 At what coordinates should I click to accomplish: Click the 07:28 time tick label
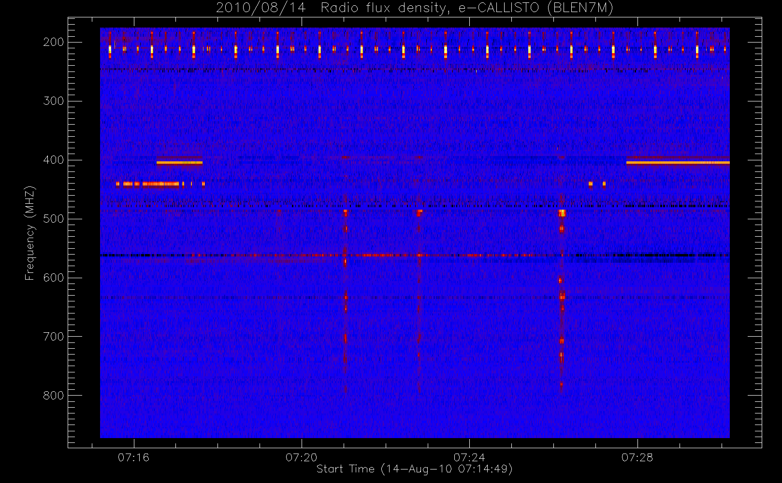[637, 457]
